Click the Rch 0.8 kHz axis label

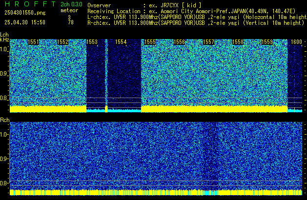[4, 183]
